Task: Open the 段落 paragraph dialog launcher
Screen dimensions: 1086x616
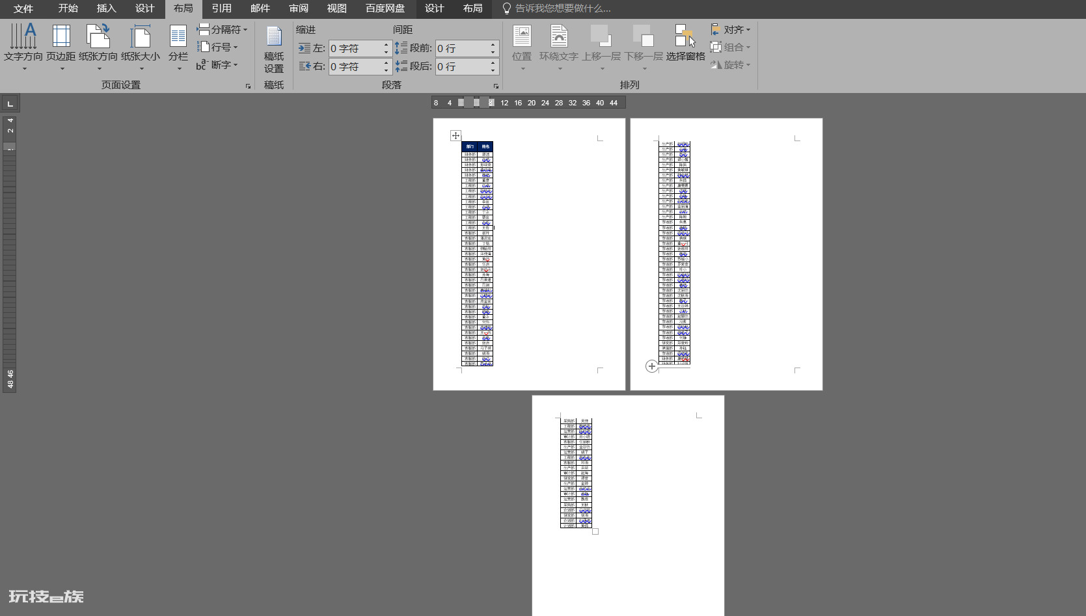Action: [x=496, y=86]
